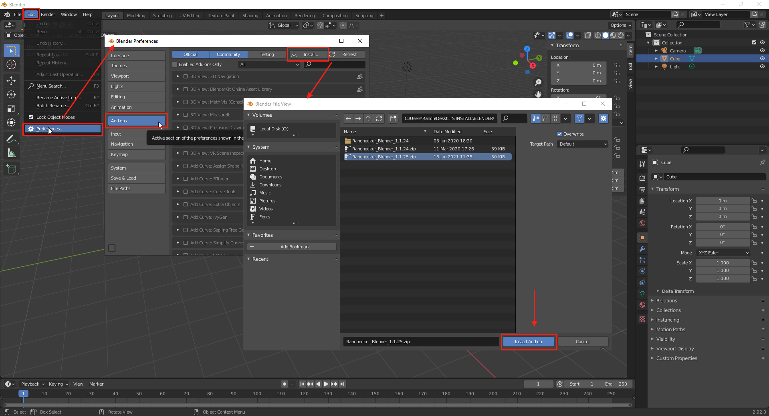The height and width of the screenshot is (416, 769).
Task: Hide Light in outliner with eye icon
Action: [x=762, y=66]
